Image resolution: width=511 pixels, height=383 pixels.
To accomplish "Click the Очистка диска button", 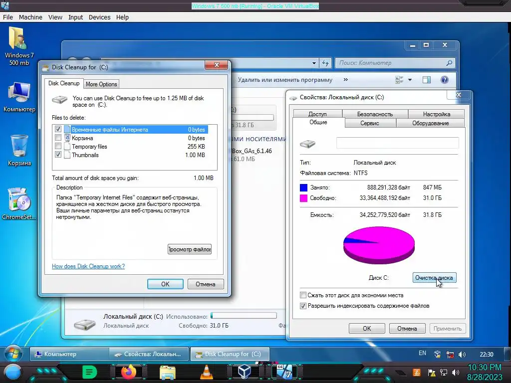I will tap(434, 277).
